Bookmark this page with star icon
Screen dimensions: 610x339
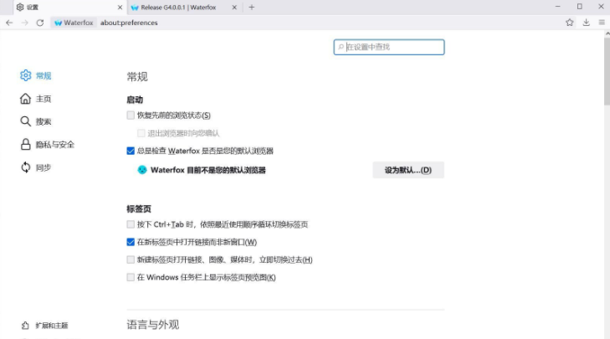click(x=571, y=23)
